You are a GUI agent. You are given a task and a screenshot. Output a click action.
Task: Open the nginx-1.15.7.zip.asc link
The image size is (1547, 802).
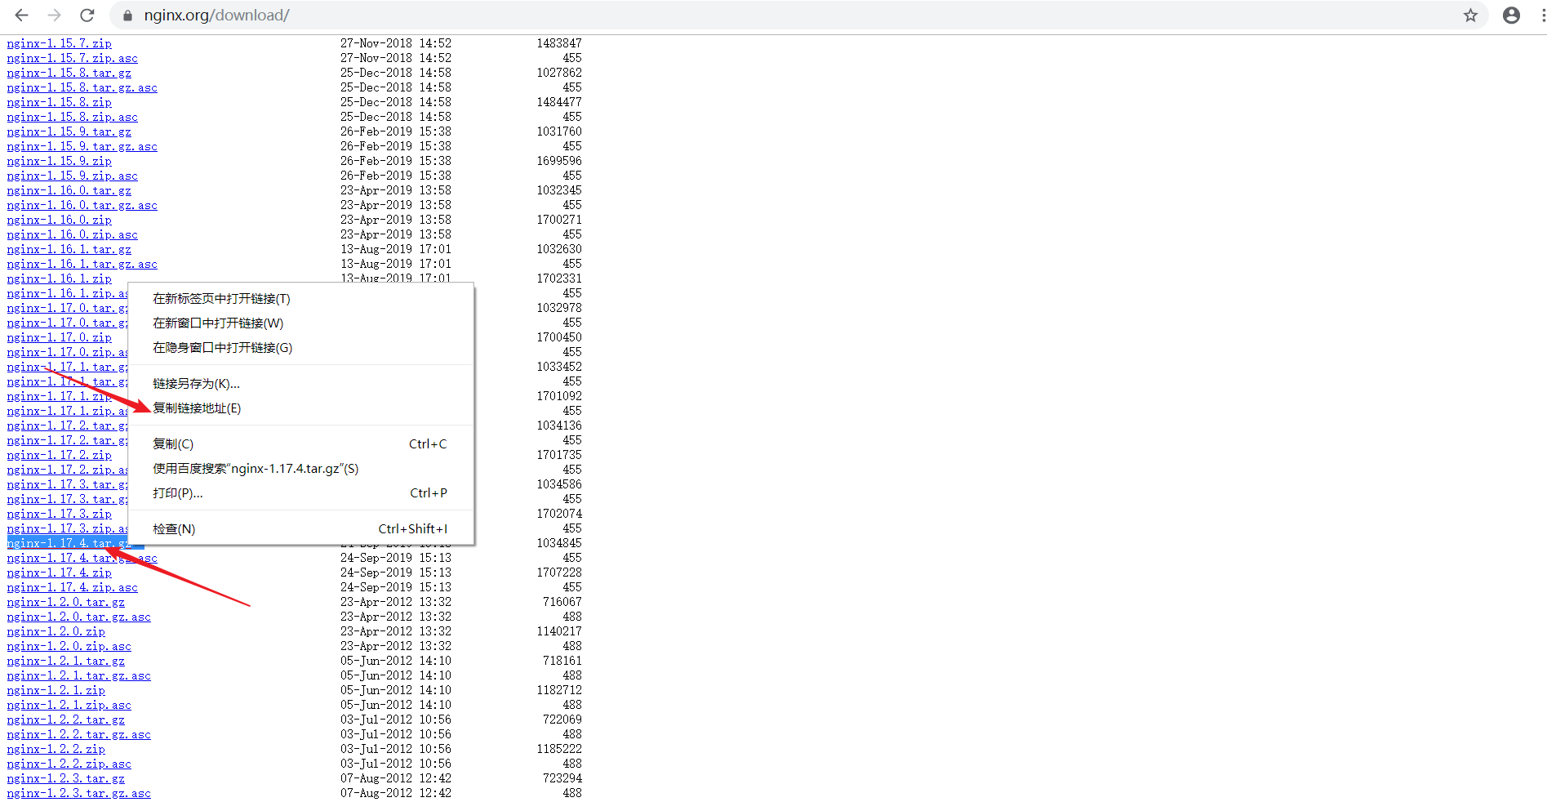[73, 58]
